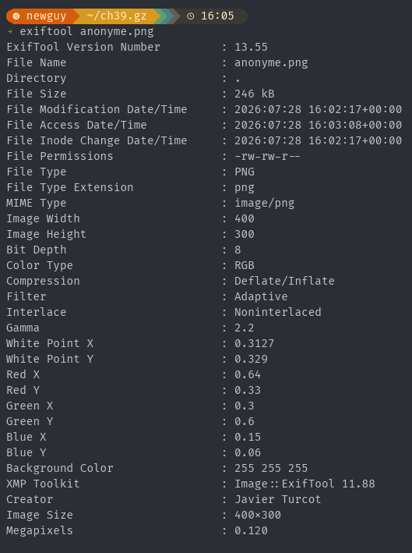The image size is (412, 553).
Task: Click the Interlace value Noninterlaced
Action: (278, 313)
